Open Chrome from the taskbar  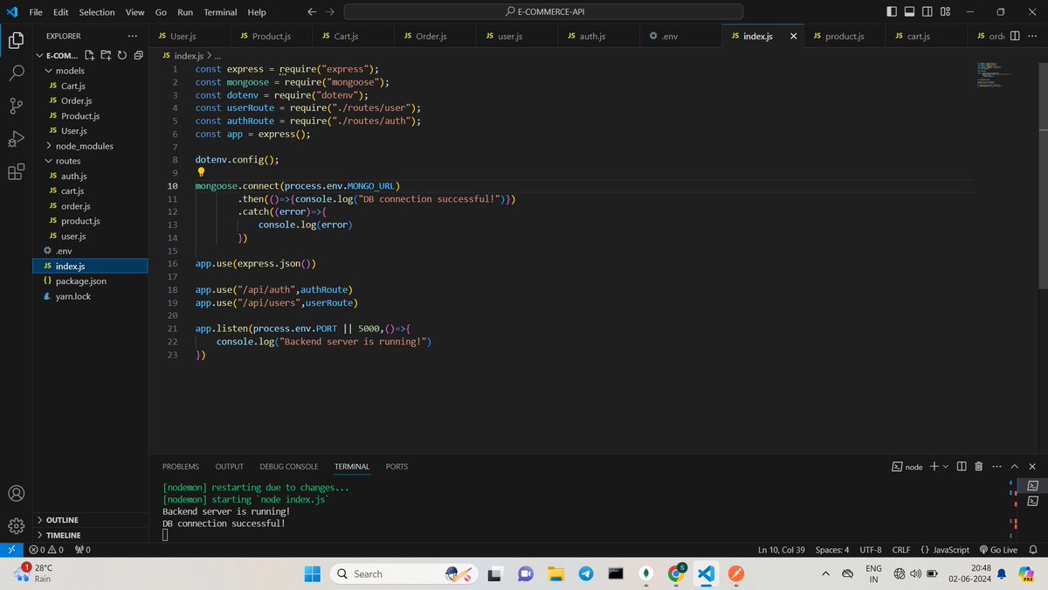[x=677, y=573]
